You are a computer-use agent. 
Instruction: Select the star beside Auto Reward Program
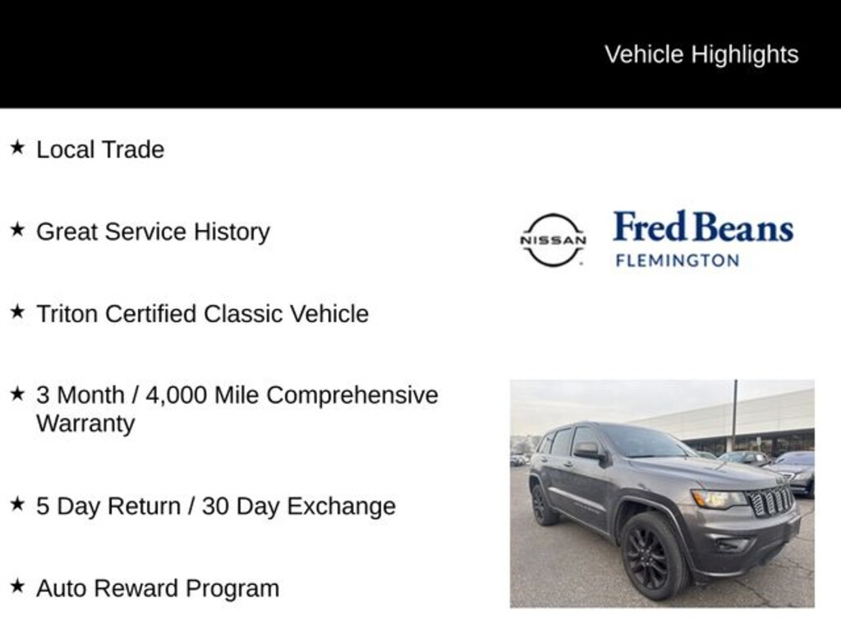(17, 587)
